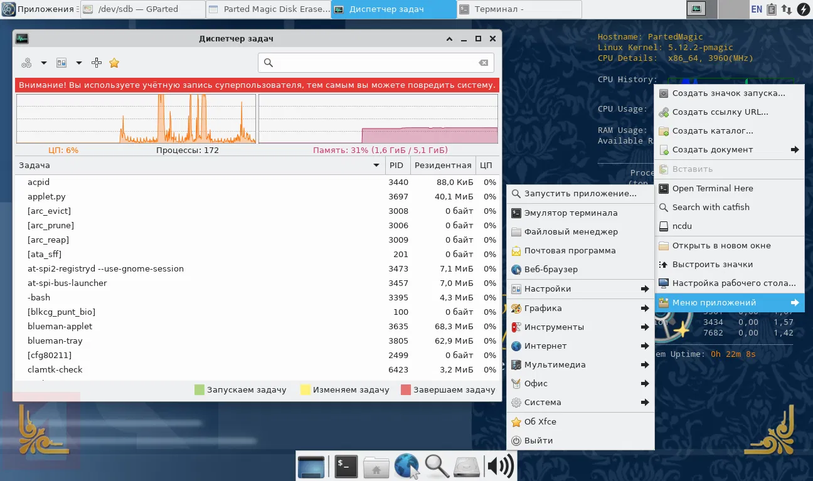
Task: Click the EN keyboard layout indicator
Action: click(x=757, y=9)
